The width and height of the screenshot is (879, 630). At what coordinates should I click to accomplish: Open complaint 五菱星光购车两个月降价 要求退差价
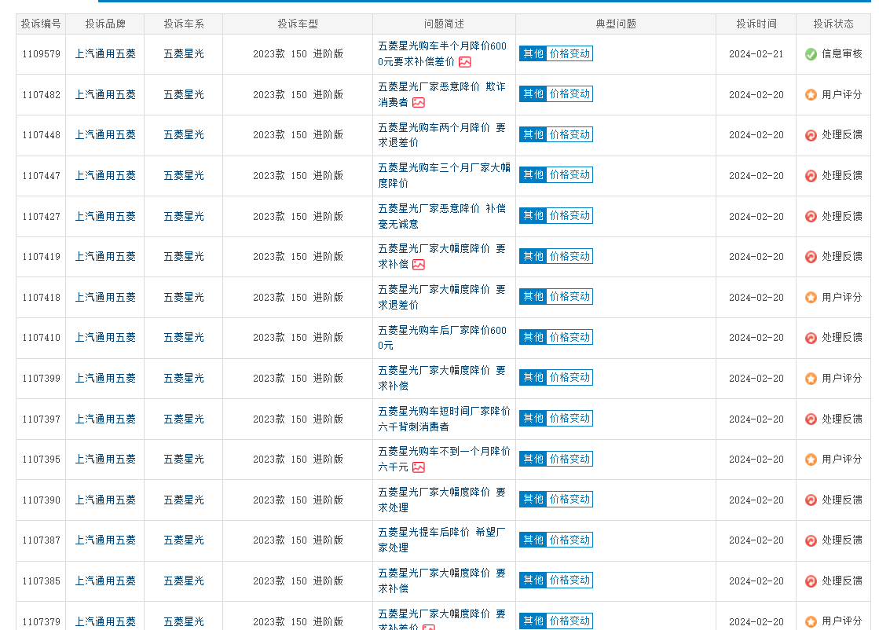(441, 135)
